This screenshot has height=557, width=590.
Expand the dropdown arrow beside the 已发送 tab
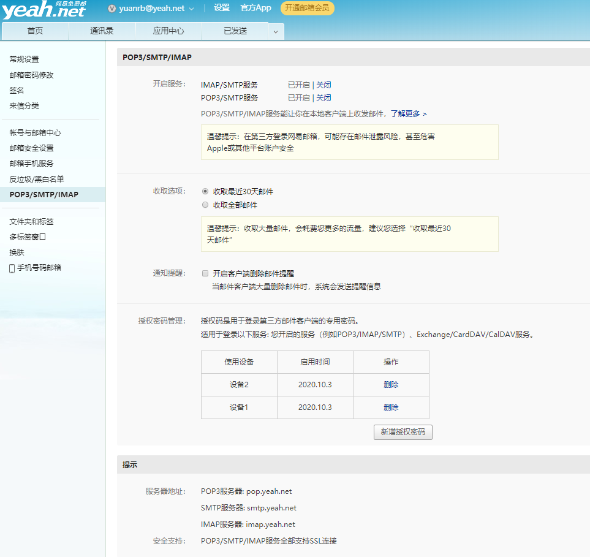pos(276,31)
